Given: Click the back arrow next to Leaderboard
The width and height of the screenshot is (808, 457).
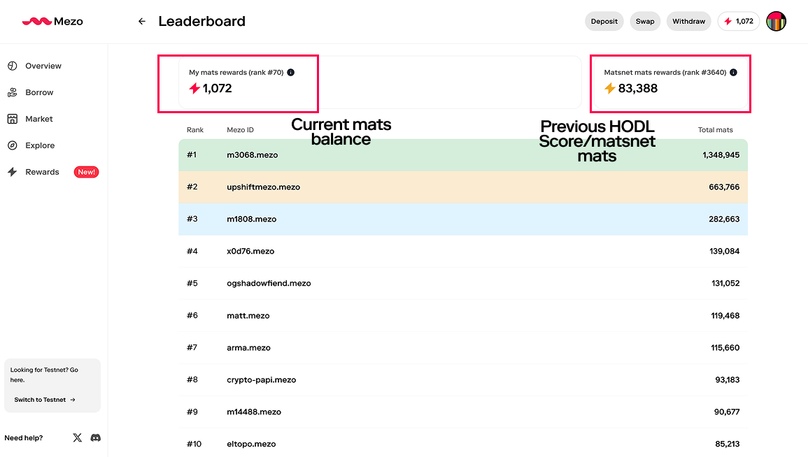Looking at the screenshot, I should point(141,21).
